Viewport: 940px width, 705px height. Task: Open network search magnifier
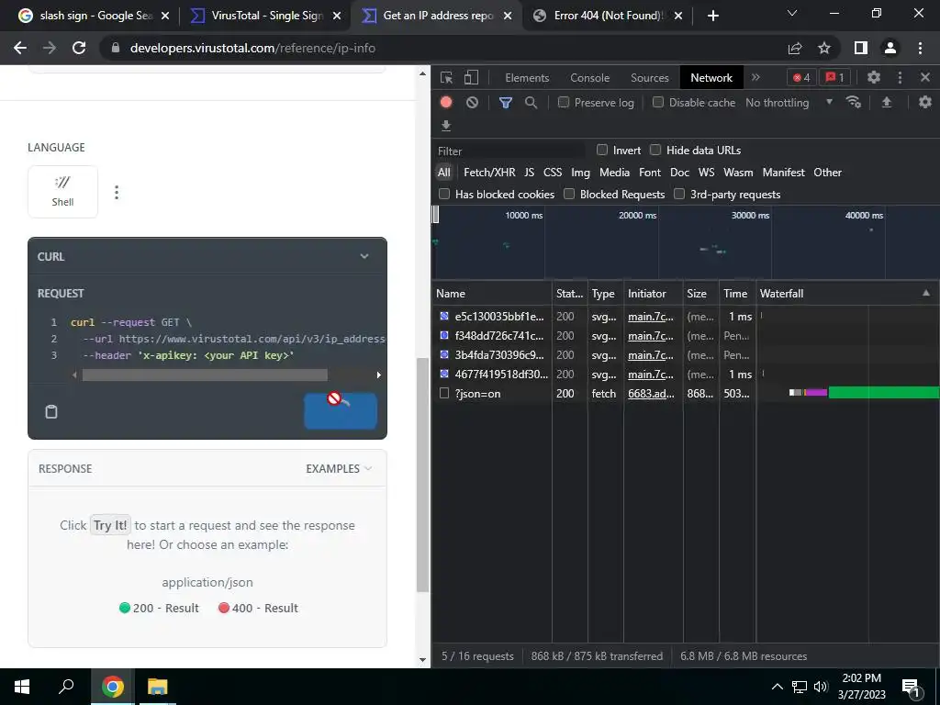(x=531, y=103)
